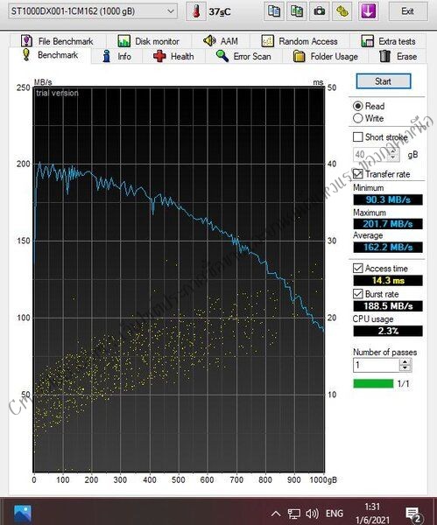Open the Photos app in taskbar

coord(23,513)
